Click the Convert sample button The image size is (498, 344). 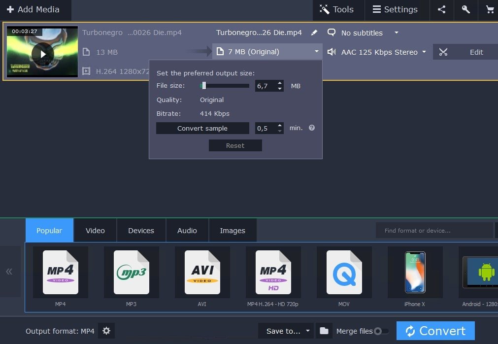pyautogui.click(x=202, y=128)
